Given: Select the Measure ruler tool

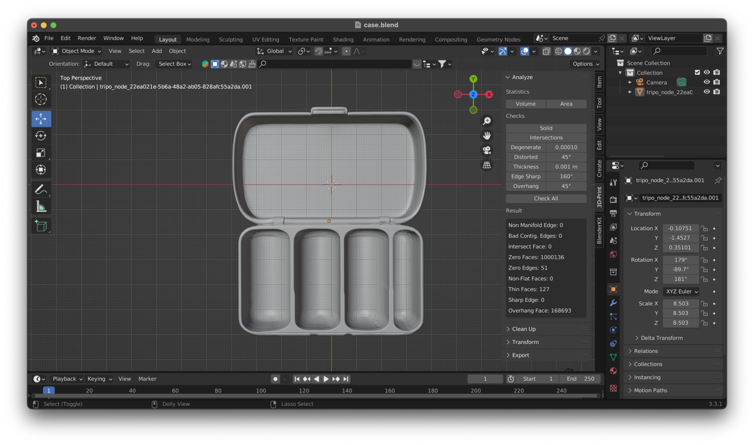Looking at the screenshot, I should pyautogui.click(x=41, y=207).
